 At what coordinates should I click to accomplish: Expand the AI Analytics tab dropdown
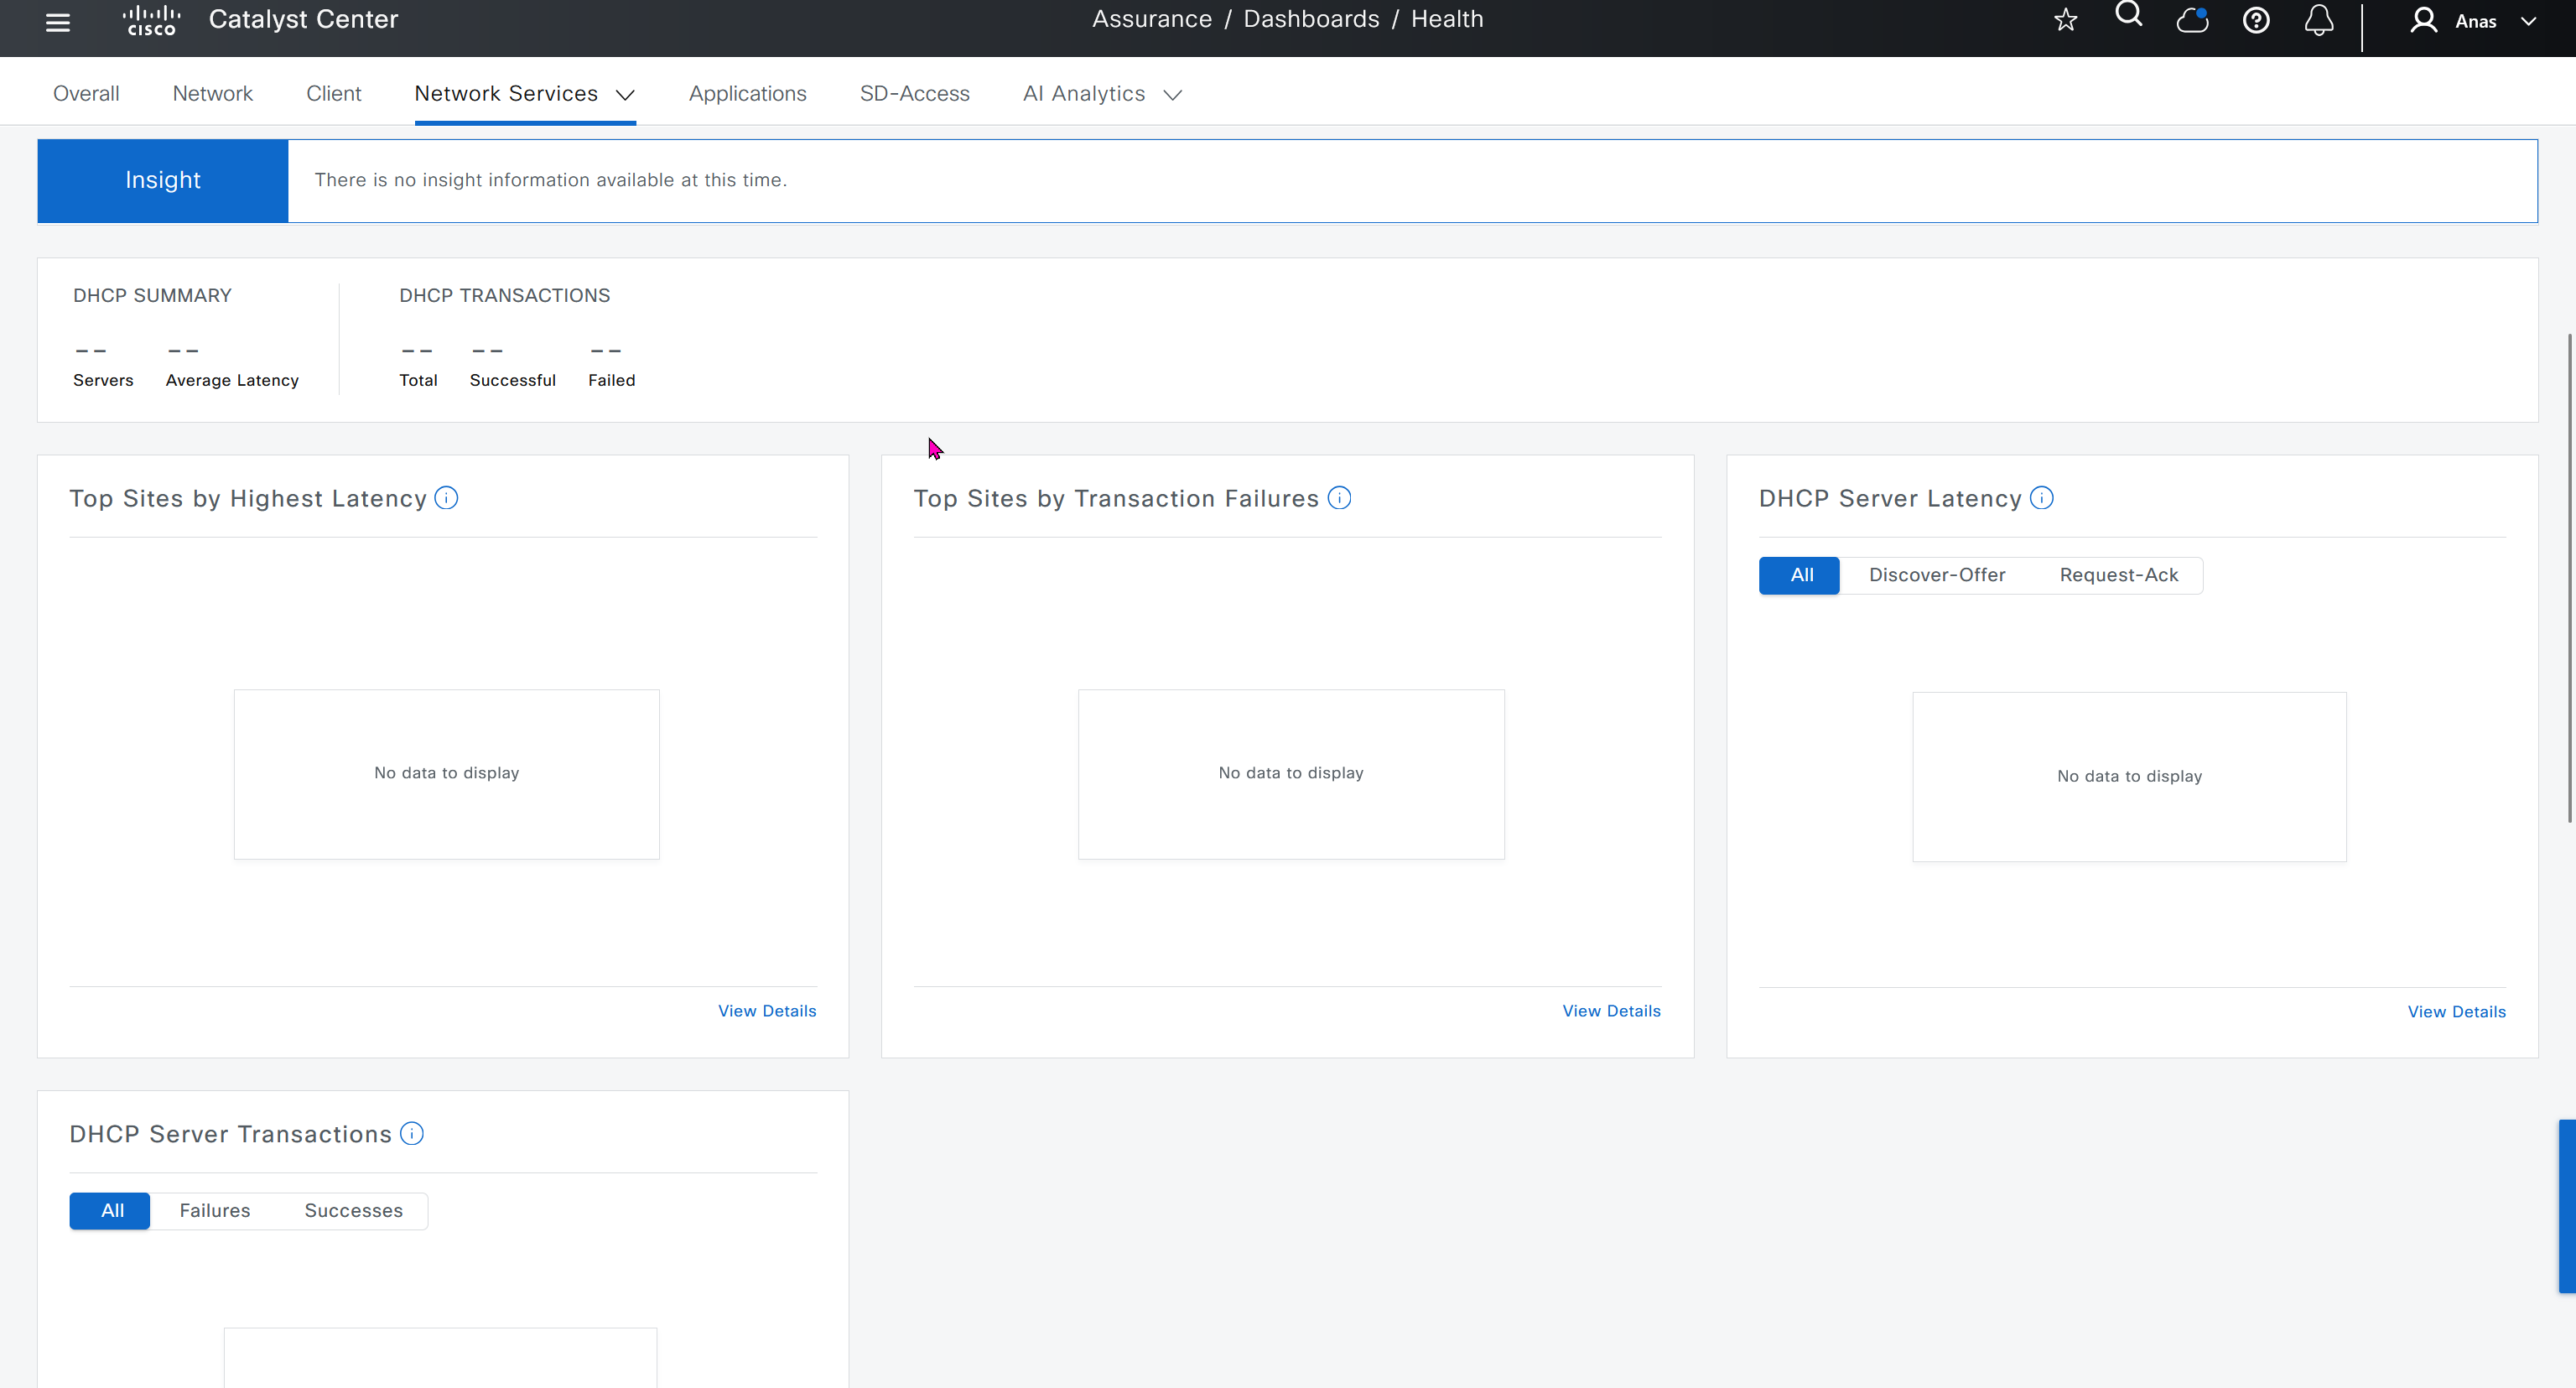point(1173,95)
